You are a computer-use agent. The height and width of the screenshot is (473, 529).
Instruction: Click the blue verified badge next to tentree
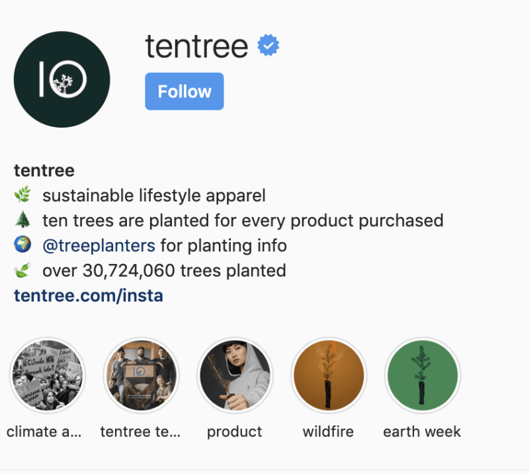[268, 45]
